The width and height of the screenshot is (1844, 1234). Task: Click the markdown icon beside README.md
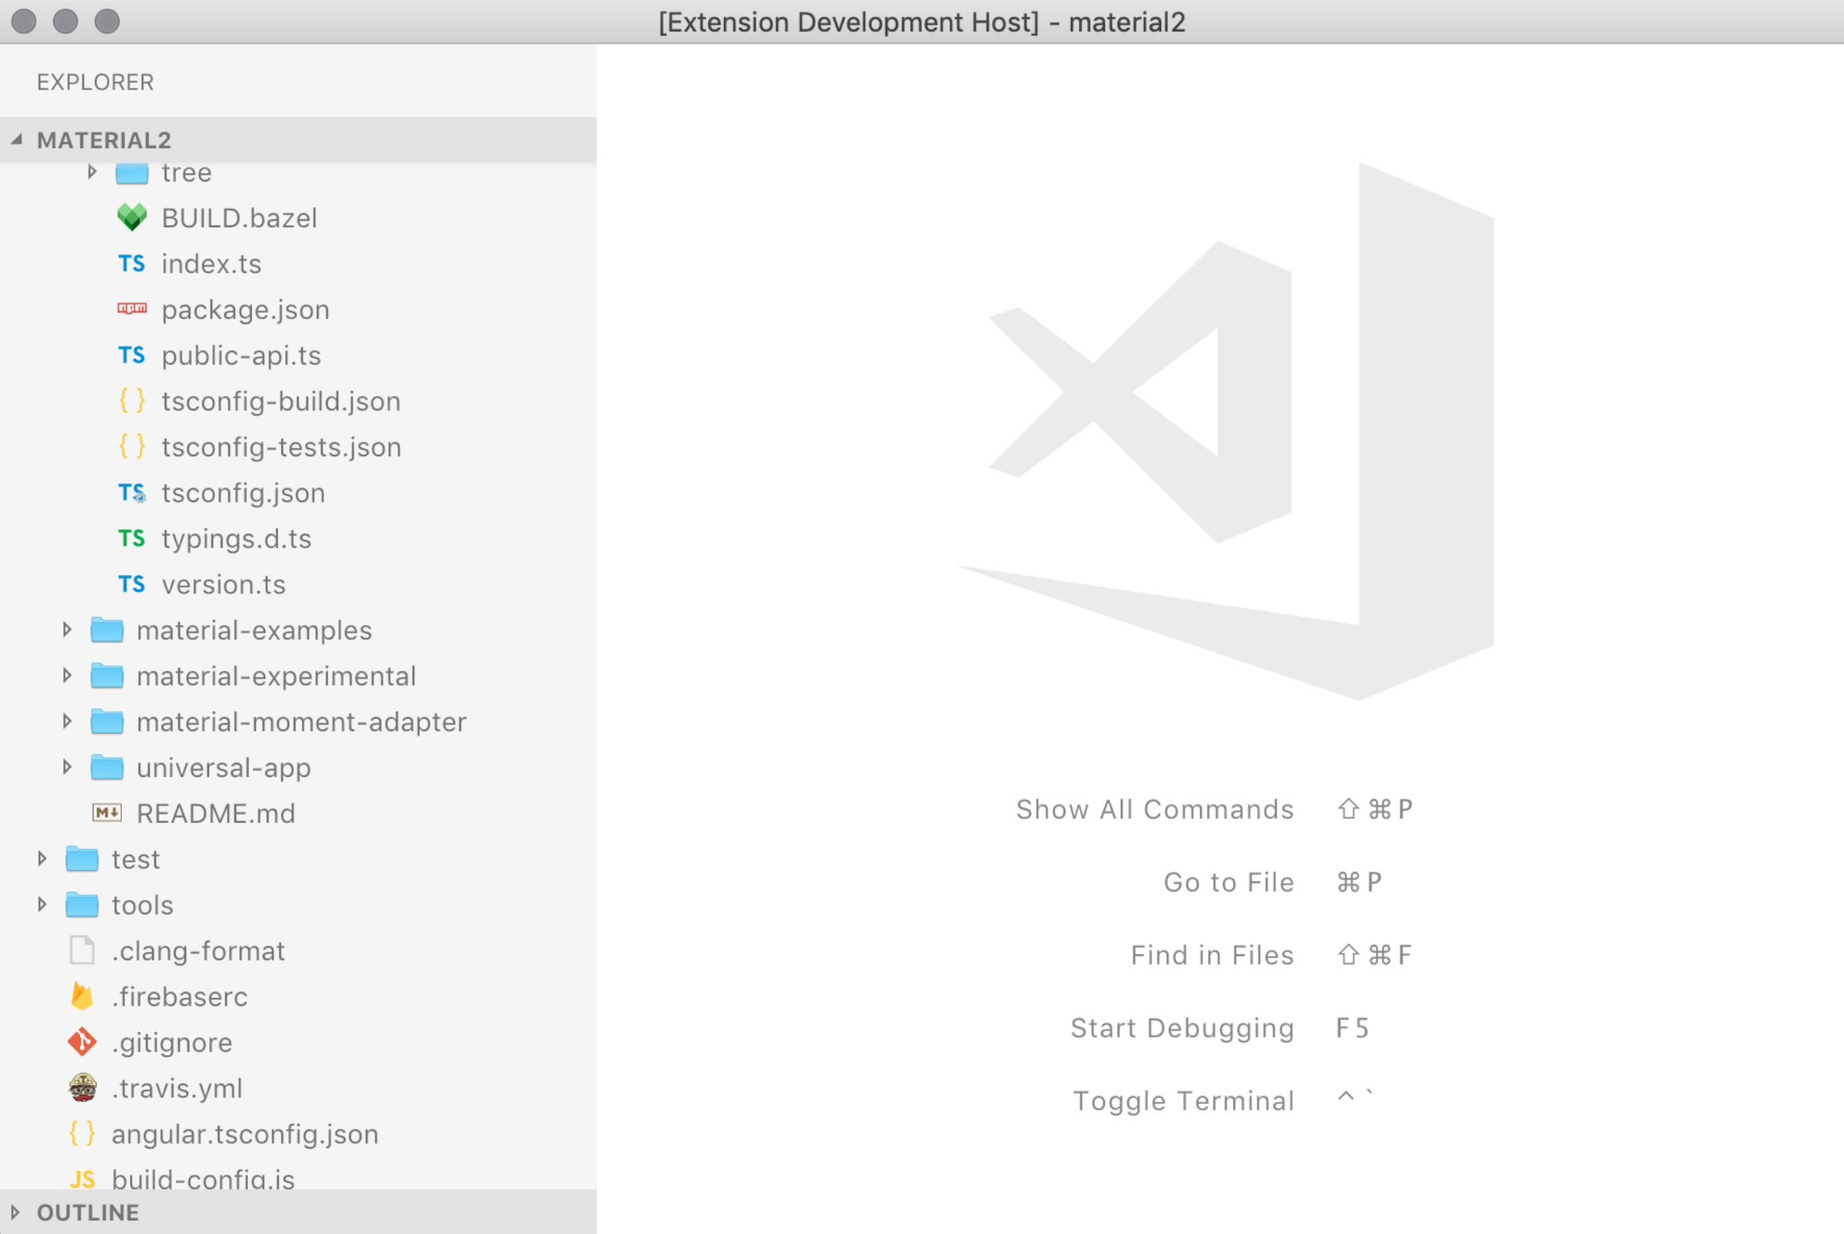click(x=107, y=813)
